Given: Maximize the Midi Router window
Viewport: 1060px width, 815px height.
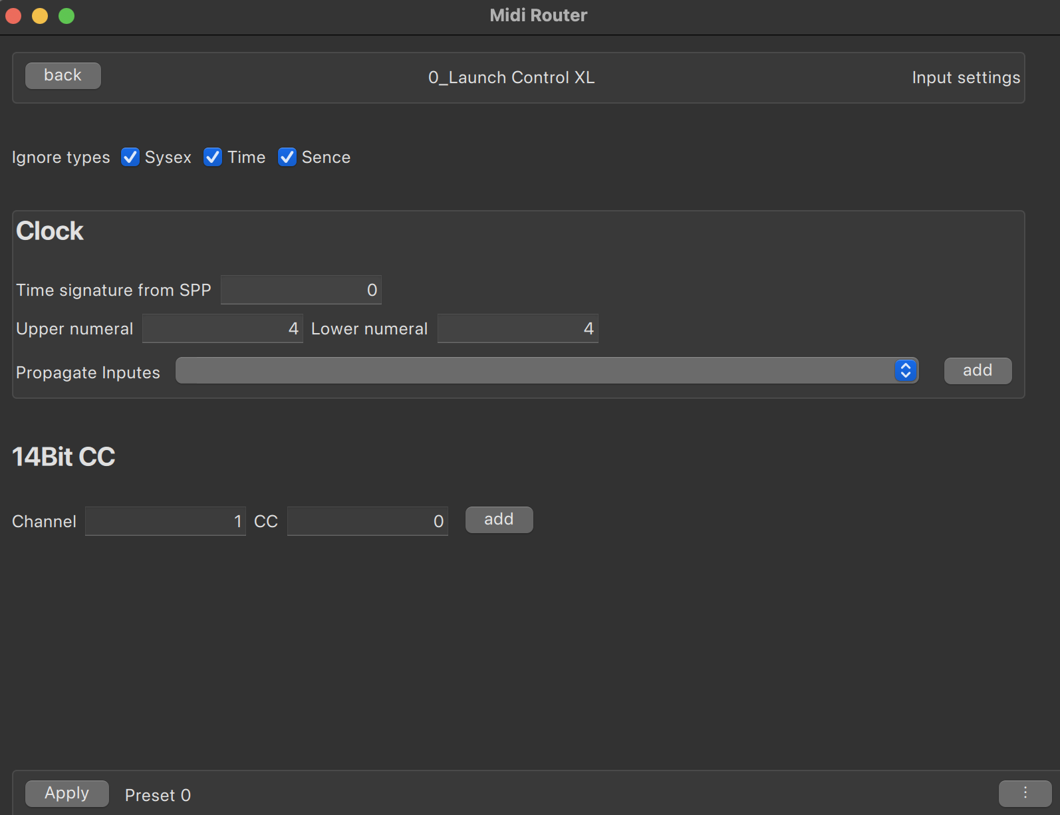Looking at the screenshot, I should (66, 15).
